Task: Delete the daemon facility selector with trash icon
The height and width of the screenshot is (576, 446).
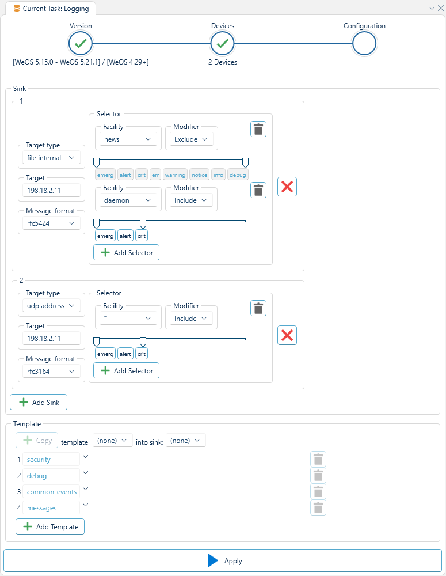Action: (x=258, y=190)
